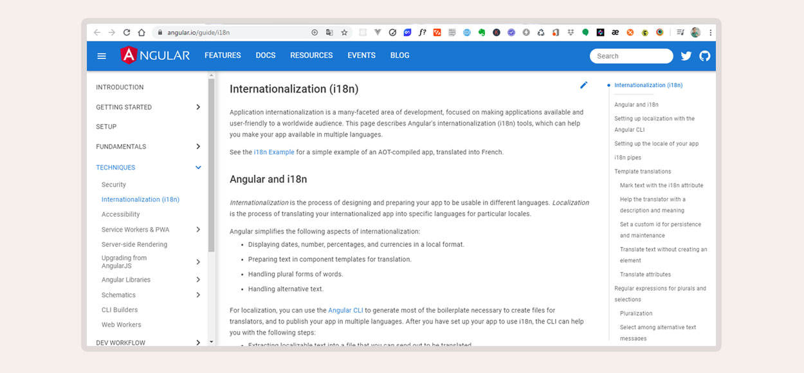The width and height of the screenshot is (804, 373).
Task: Click Internationalization (i18n) at top of contents
Action: (x=648, y=85)
